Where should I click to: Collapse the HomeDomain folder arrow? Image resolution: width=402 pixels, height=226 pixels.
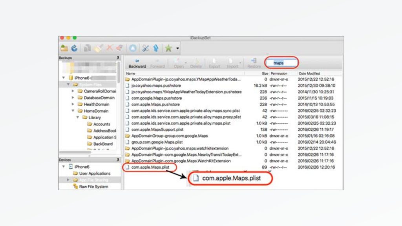click(x=73, y=111)
